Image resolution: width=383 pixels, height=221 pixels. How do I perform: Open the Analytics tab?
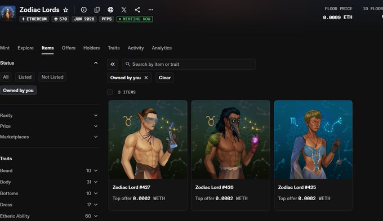[162, 48]
